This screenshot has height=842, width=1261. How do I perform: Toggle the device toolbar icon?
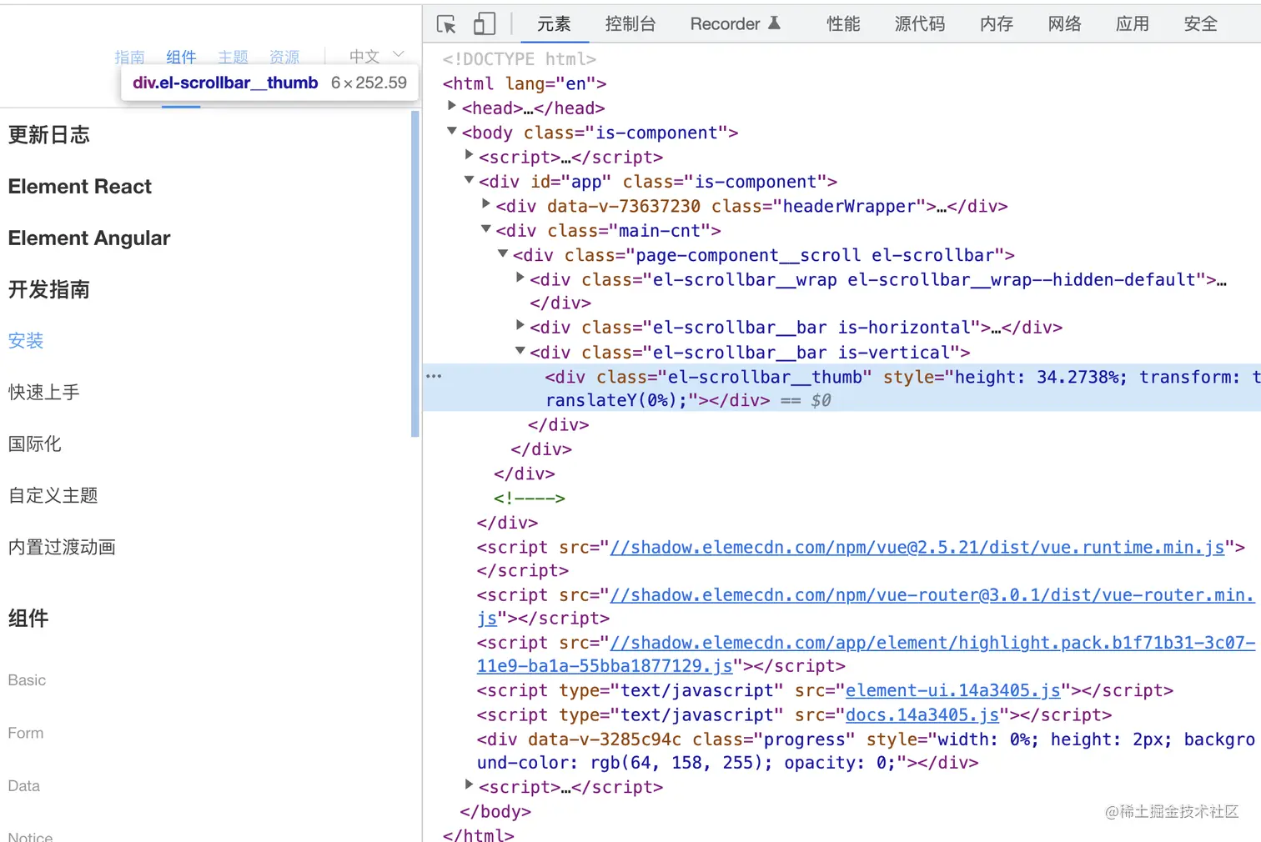484,24
